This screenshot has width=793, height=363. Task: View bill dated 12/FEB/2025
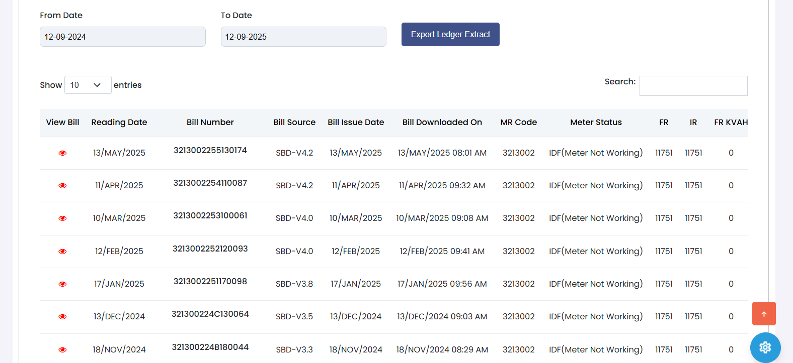point(62,251)
